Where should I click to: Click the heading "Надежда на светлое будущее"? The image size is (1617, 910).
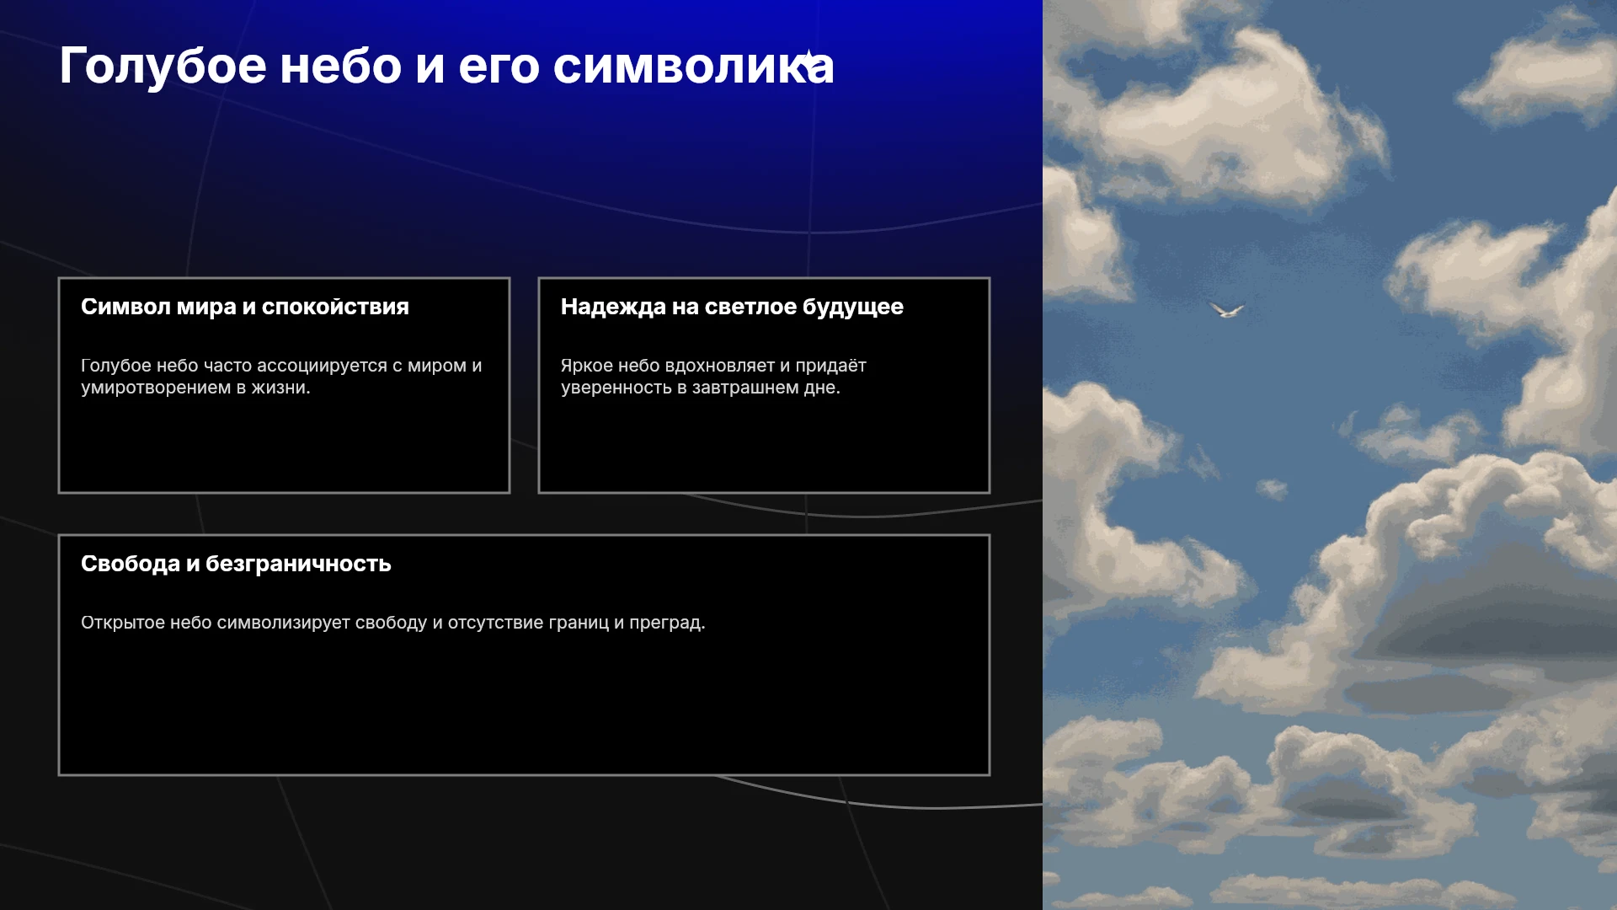pos(732,307)
